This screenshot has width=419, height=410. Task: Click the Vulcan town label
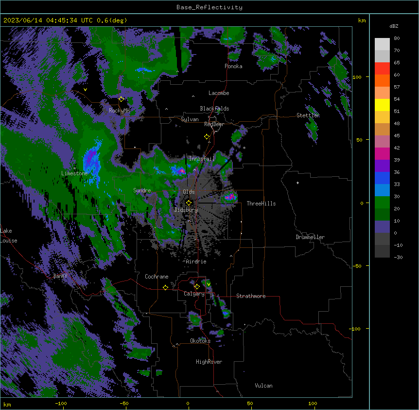263,386
